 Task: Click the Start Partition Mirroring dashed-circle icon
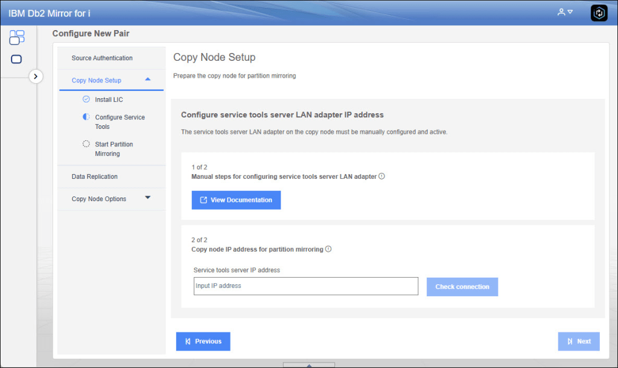point(86,144)
